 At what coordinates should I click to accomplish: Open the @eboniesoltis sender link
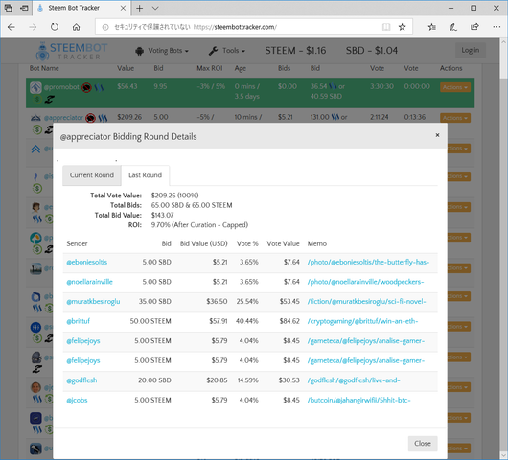[87, 262]
